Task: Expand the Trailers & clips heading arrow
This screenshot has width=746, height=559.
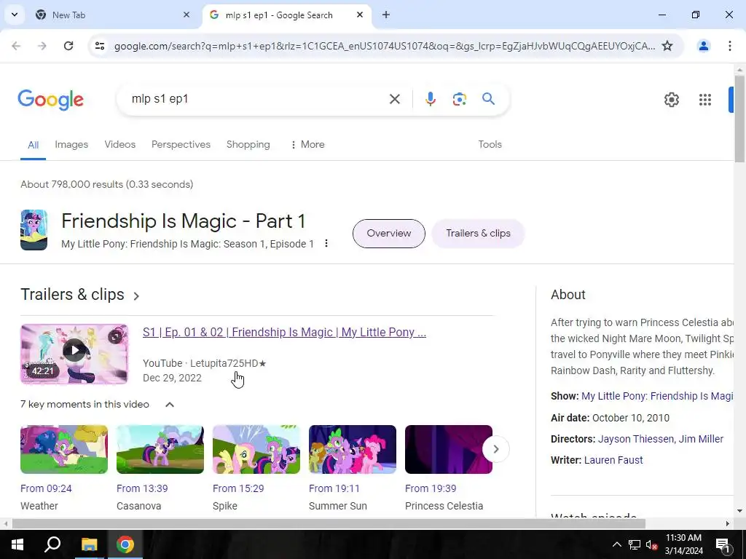Action: 136,296
